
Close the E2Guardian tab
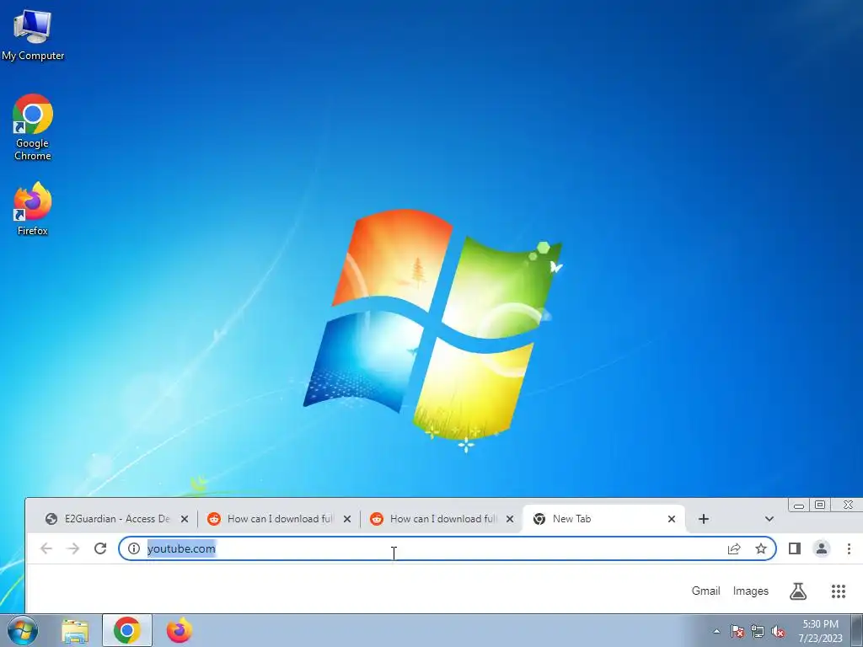(x=185, y=519)
